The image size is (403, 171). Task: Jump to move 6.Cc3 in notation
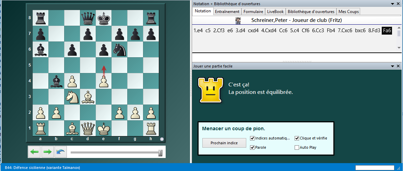pyautogui.click(x=318, y=30)
